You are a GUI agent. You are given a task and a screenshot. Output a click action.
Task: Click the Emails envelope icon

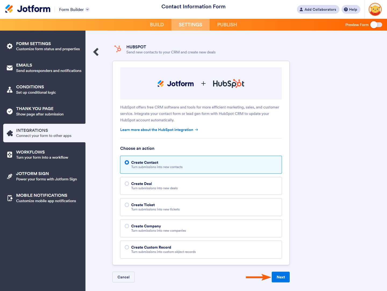point(10,68)
